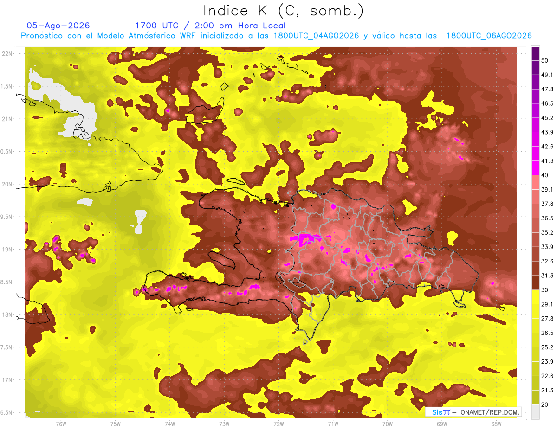Click the colorbar value "46.5"
Viewport: 557px width, 430px height.
click(x=547, y=103)
